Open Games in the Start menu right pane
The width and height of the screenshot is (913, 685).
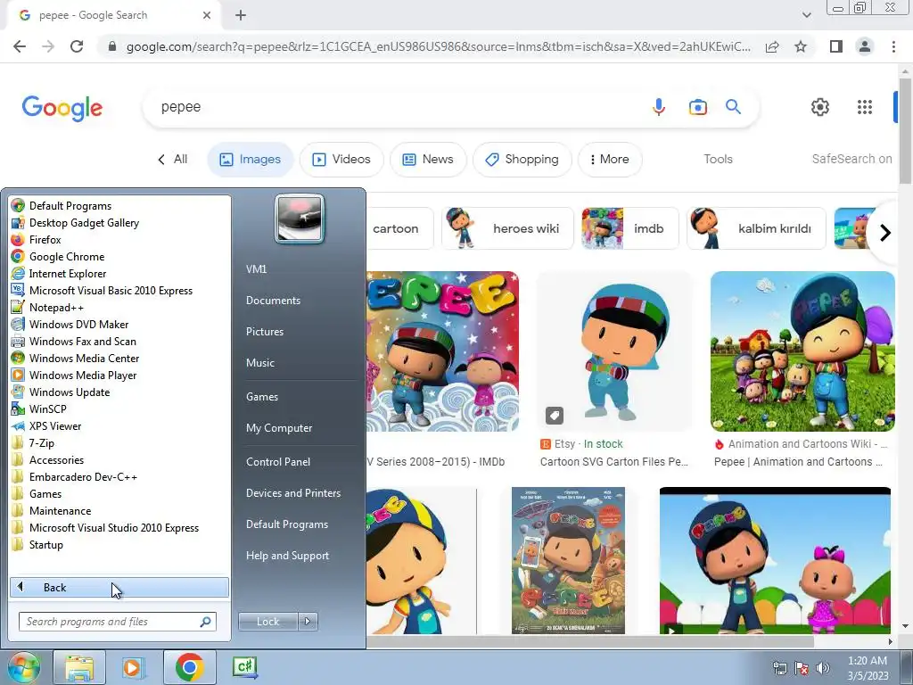point(262,397)
